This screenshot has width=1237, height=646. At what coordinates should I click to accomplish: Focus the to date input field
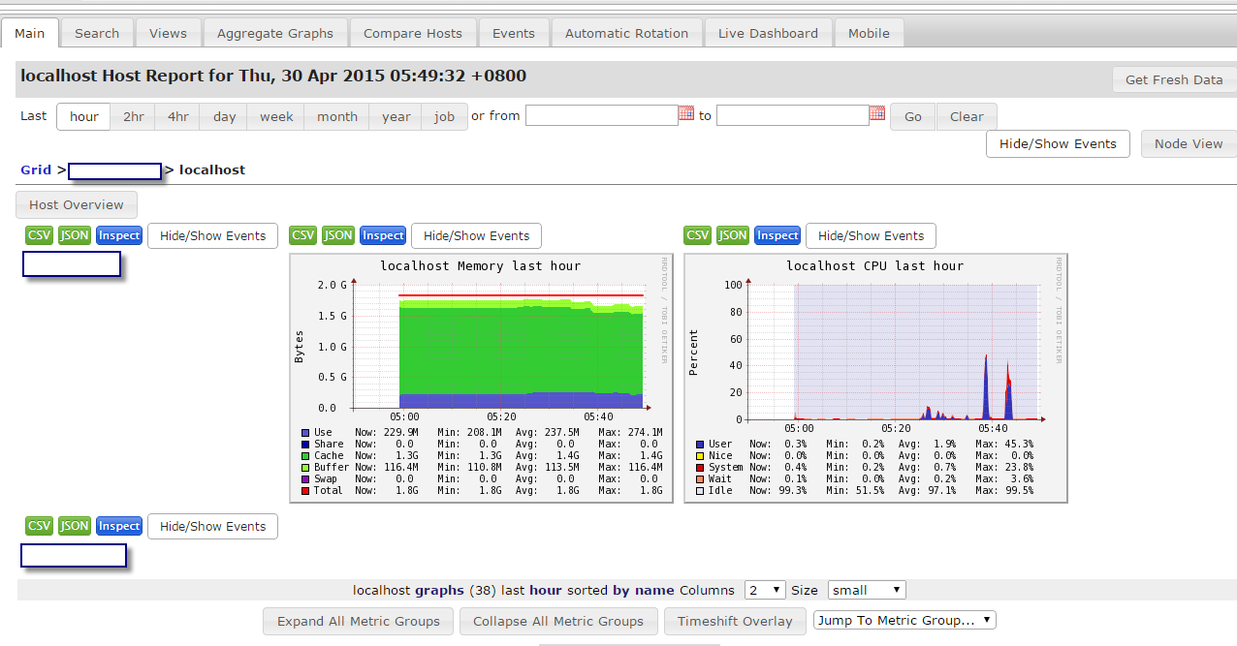792,115
